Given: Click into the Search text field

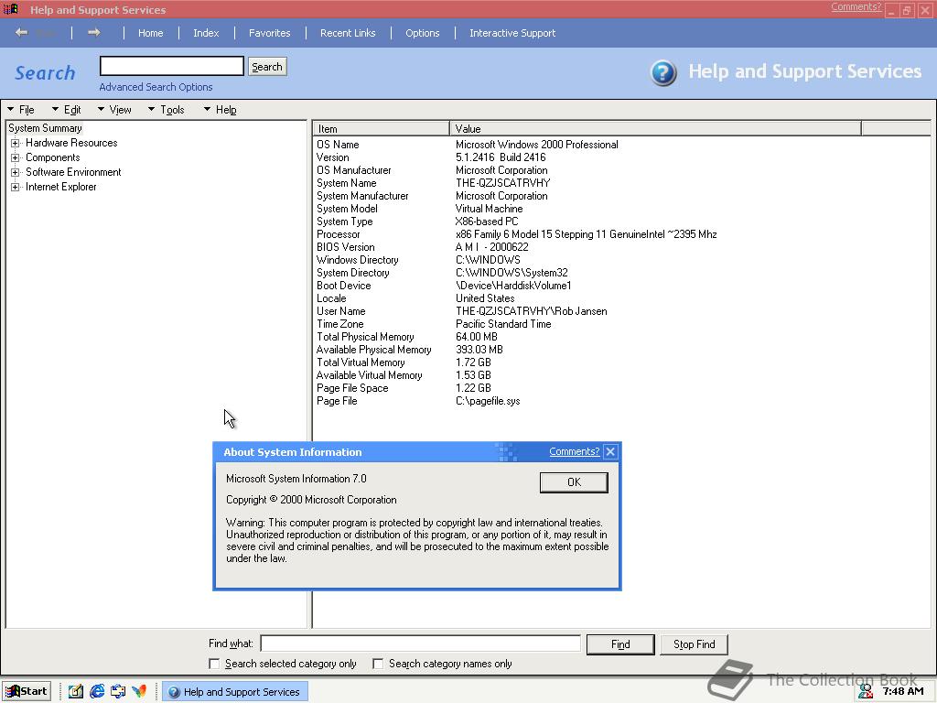Looking at the screenshot, I should click(172, 66).
